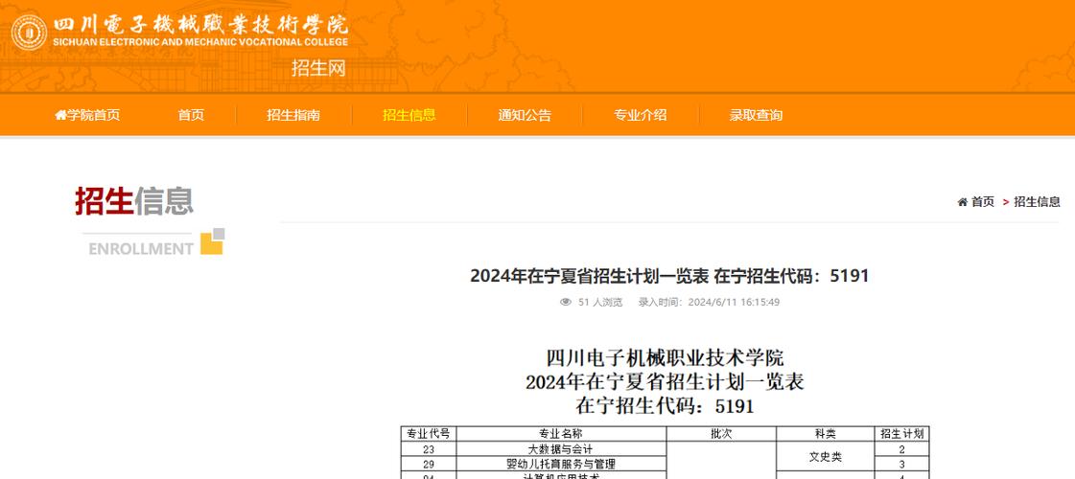Click the 录入时间 2024/6/11 timestamp
The height and width of the screenshot is (479, 1075).
click(709, 302)
